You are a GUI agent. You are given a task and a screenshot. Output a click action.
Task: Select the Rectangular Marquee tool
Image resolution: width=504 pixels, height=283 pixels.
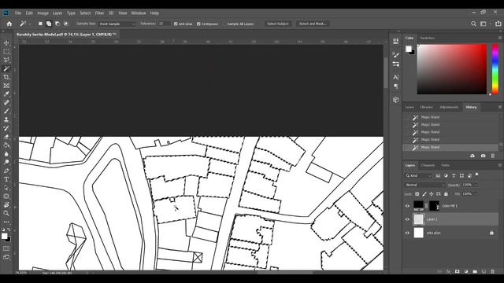point(6,51)
